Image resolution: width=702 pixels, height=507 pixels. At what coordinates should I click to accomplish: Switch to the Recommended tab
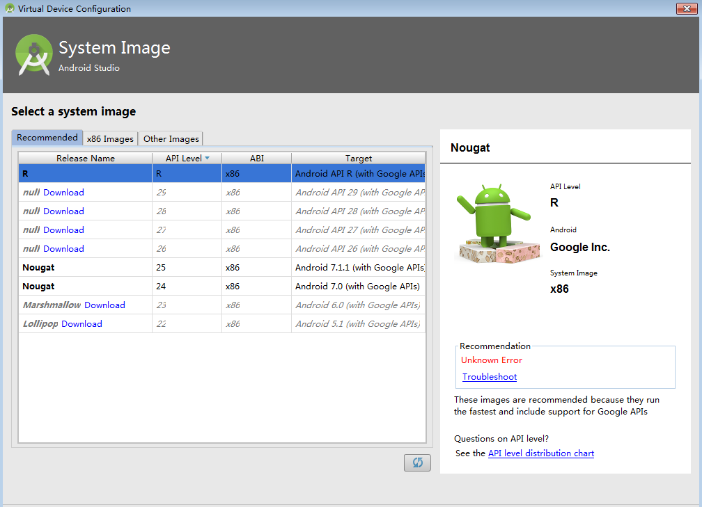pyautogui.click(x=47, y=137)
